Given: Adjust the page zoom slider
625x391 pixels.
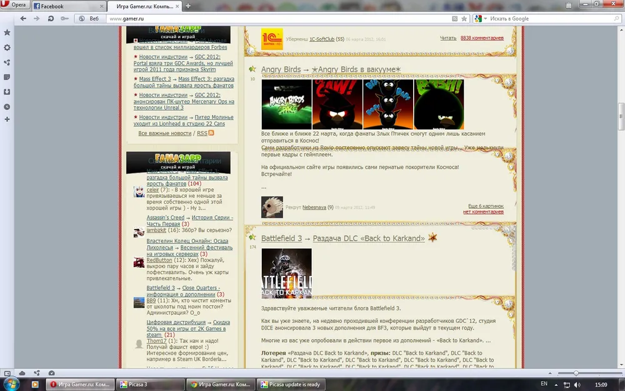Looking at the screenshot, I should pos(576,373).
